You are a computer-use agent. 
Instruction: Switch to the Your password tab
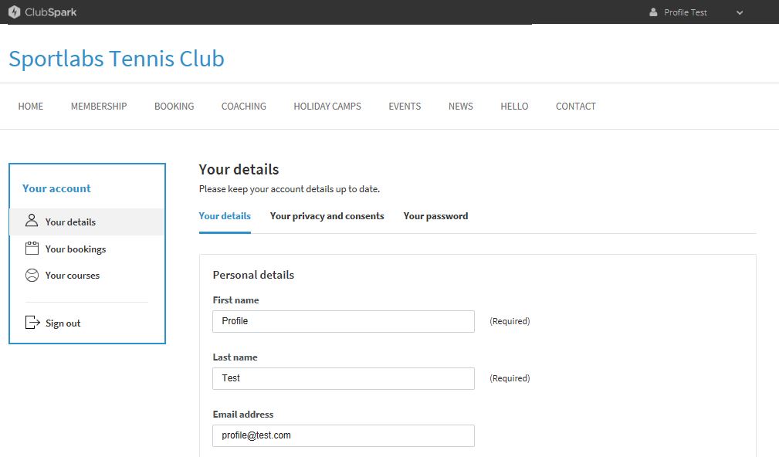point(435,216)
